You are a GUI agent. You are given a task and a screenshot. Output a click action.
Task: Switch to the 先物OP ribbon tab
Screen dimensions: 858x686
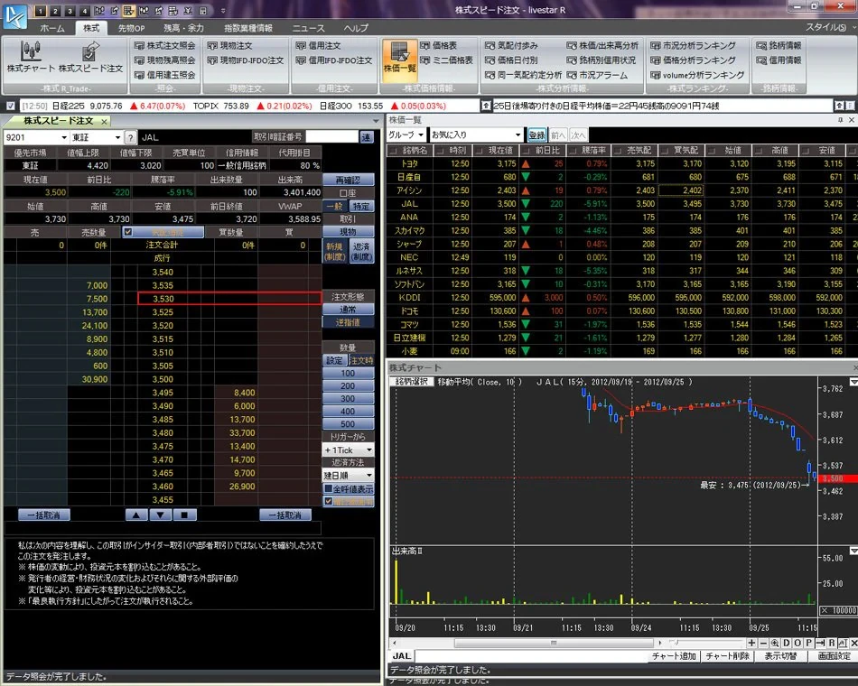point(131,28)
